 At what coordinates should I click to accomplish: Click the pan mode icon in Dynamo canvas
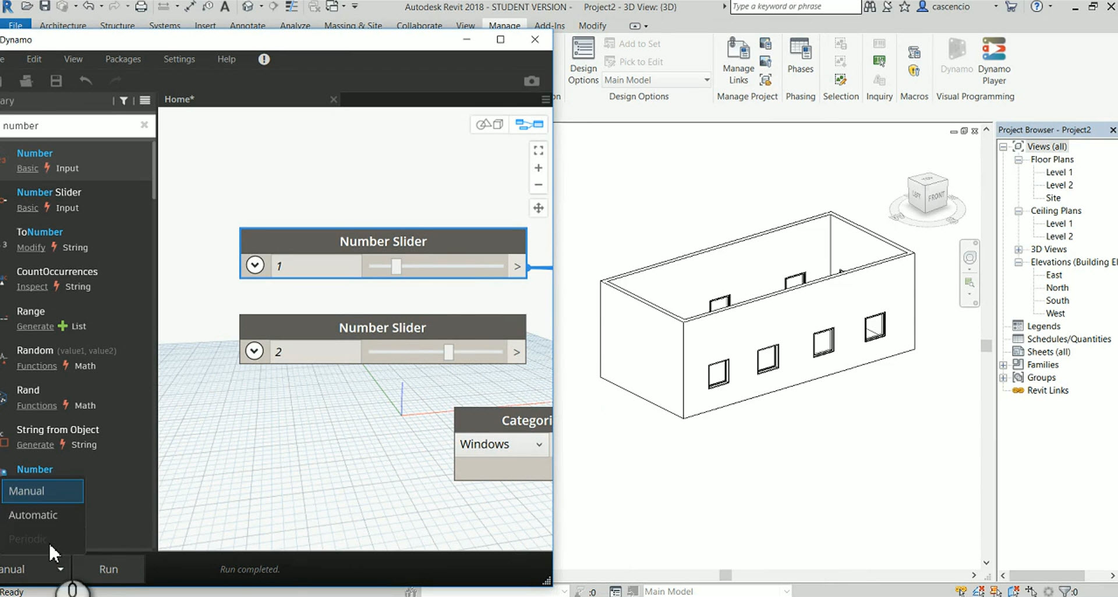point(538,208)
